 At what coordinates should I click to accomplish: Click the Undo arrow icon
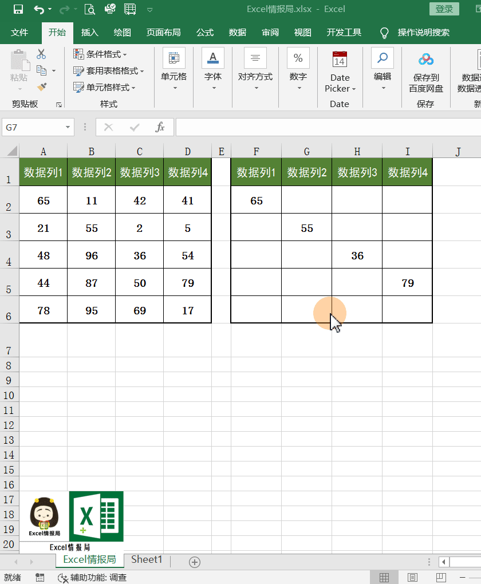[38, 9]
